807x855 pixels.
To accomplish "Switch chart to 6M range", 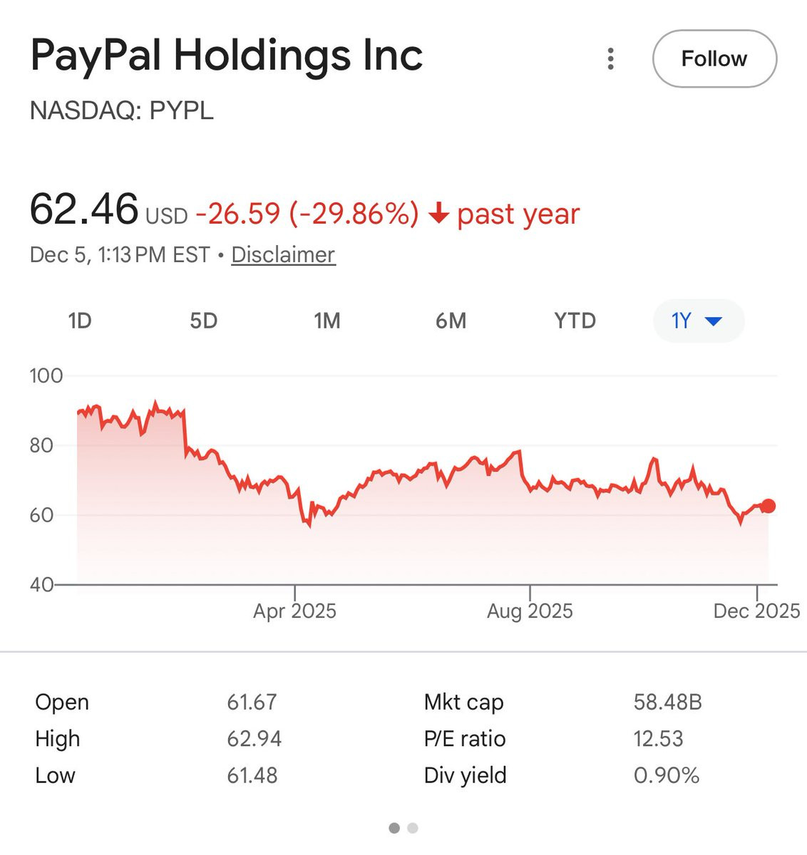I will pyautogui.click(x=451, y=321).
